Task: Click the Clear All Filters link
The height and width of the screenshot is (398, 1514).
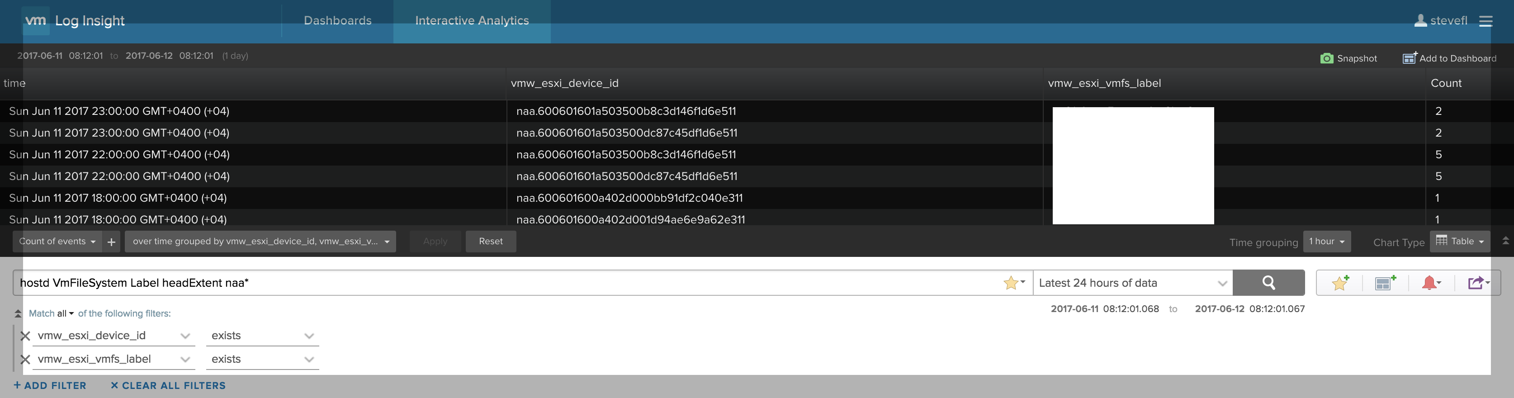Action: click(168, 386)
